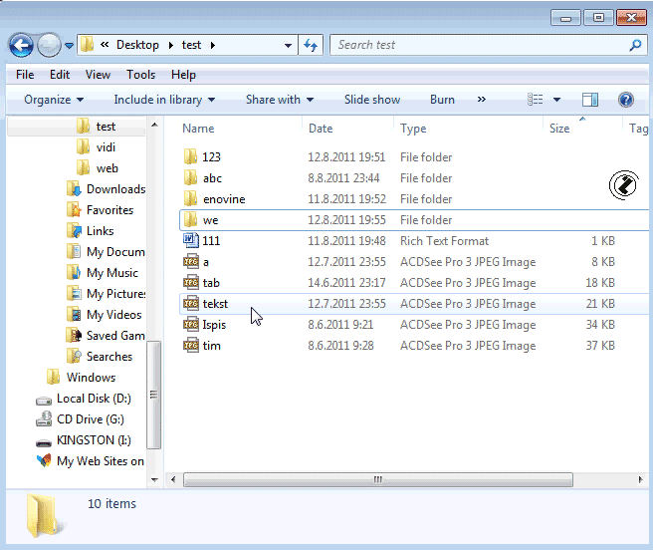Click the Refresh button beside address bar

click(x=311, y=45)
